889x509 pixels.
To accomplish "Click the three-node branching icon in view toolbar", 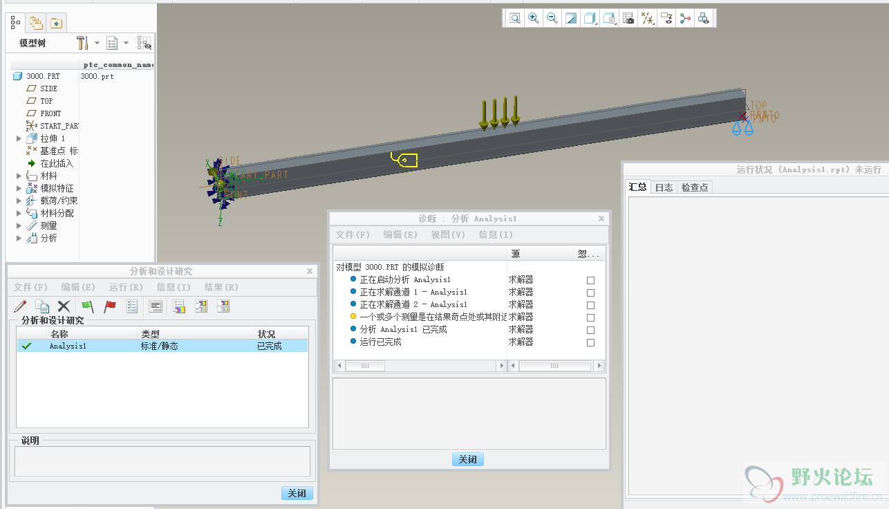I will coord(685,19).
